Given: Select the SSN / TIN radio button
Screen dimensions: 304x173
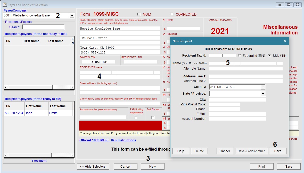Looking at the screenshot, I should [269, 56].
